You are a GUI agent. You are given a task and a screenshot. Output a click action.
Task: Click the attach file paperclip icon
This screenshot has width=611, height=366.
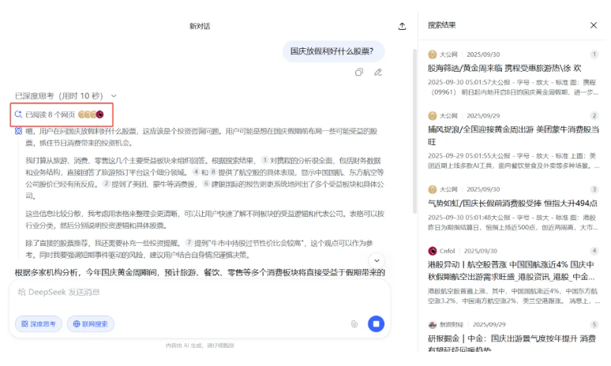(354, 323)
